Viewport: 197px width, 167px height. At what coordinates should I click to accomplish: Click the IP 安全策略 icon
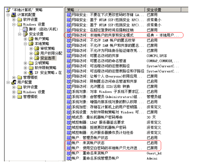[31, 72]
